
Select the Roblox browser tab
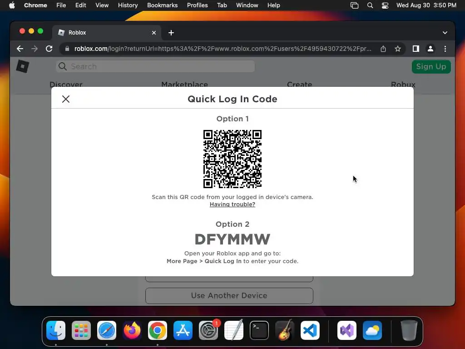tap(107, 33)
